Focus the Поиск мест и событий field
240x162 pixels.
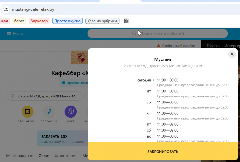pyautogui.click(x=158, y=34)
